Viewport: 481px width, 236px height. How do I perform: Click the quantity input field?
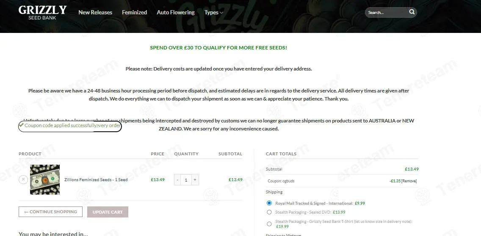186,180
